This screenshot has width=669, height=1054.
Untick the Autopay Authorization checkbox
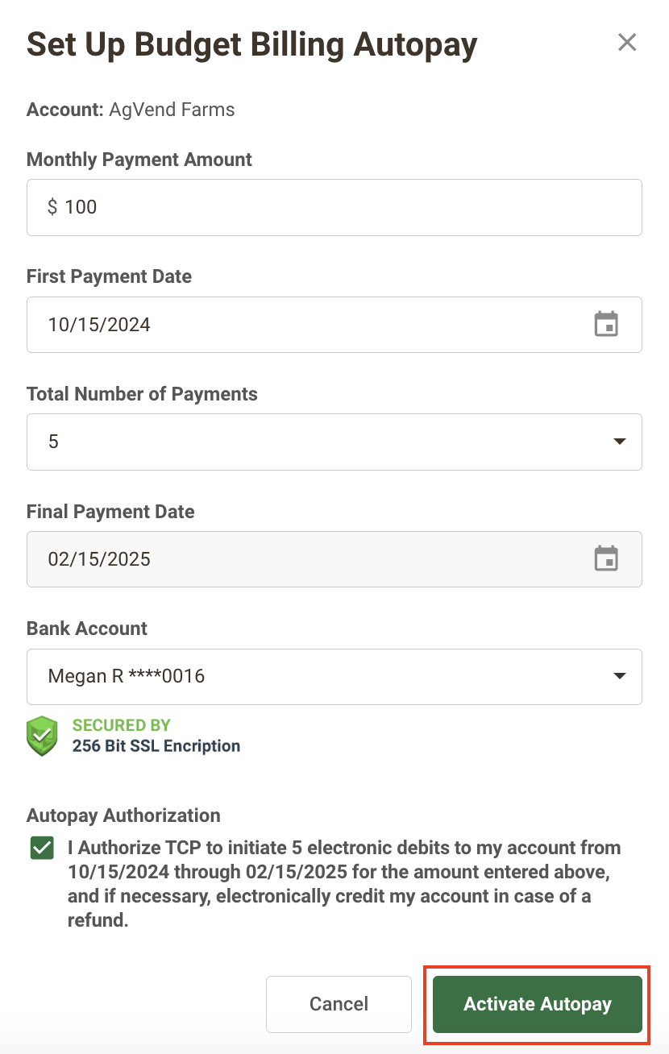pyautogui.click(x=42, y=849)
